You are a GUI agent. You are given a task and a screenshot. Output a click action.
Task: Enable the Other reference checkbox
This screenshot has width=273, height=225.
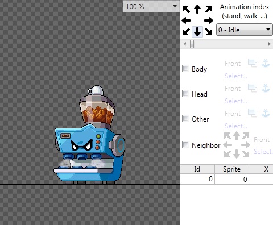click(x=185, y=119)
